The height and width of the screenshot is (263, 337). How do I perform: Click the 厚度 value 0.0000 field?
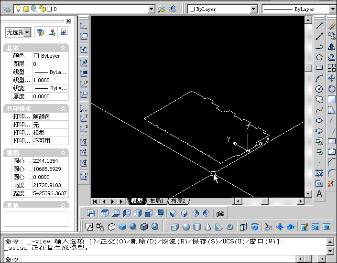pos(50,96)
